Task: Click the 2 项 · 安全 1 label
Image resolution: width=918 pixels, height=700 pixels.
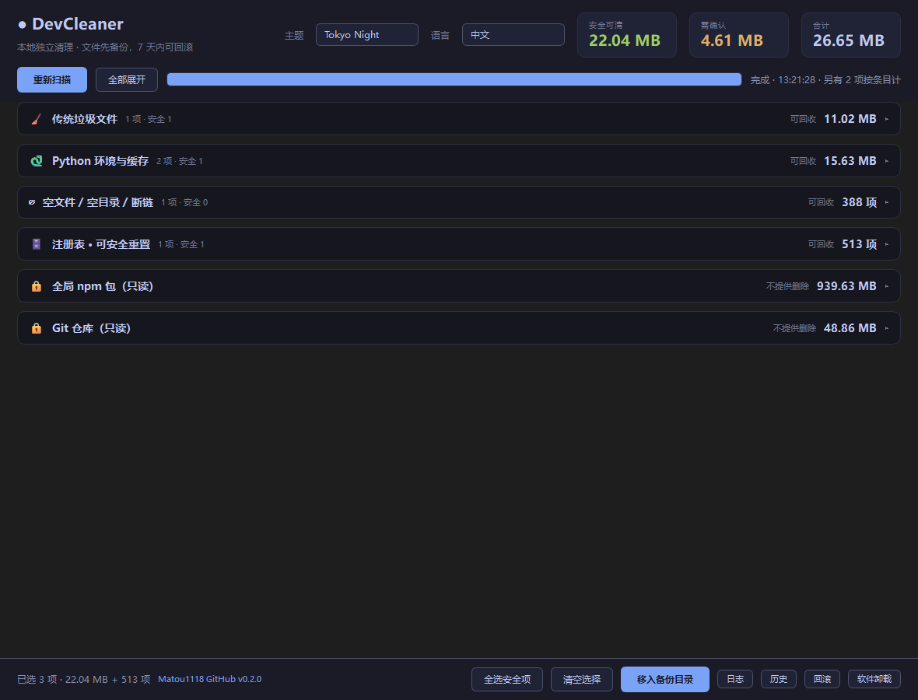Action: [x=179, y=161]
